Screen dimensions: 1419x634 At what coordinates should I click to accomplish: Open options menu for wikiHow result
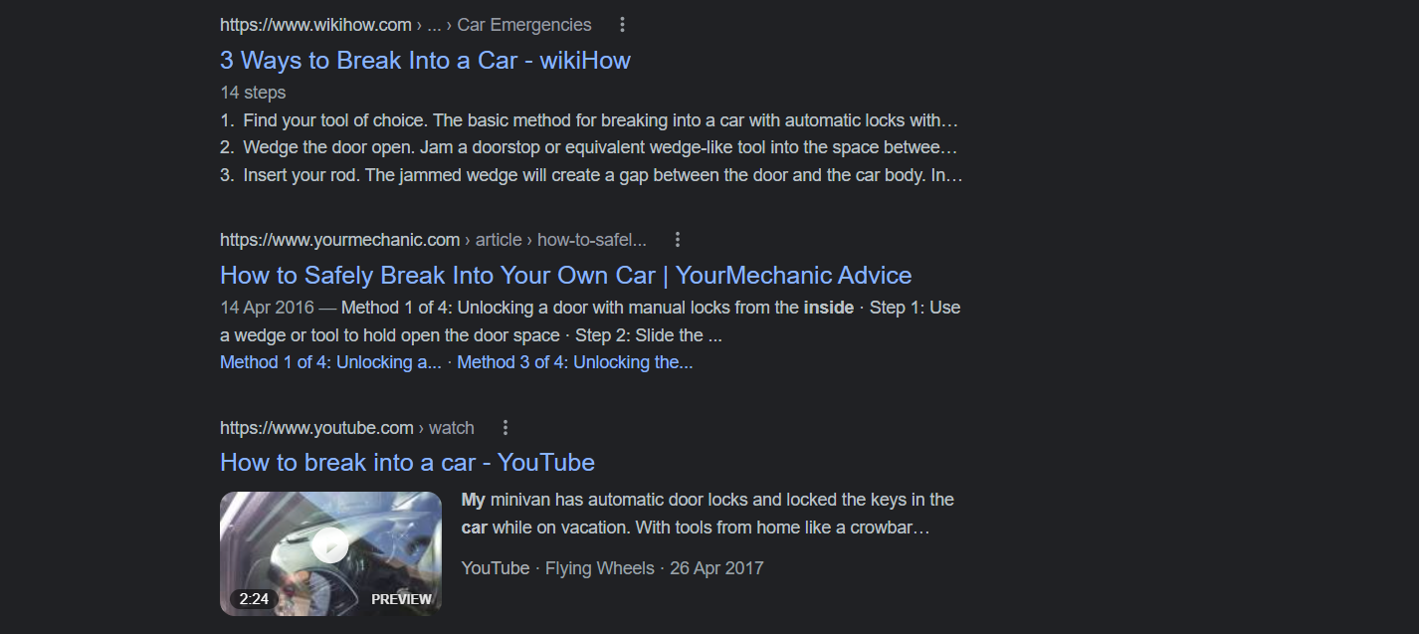click(623, 25)
